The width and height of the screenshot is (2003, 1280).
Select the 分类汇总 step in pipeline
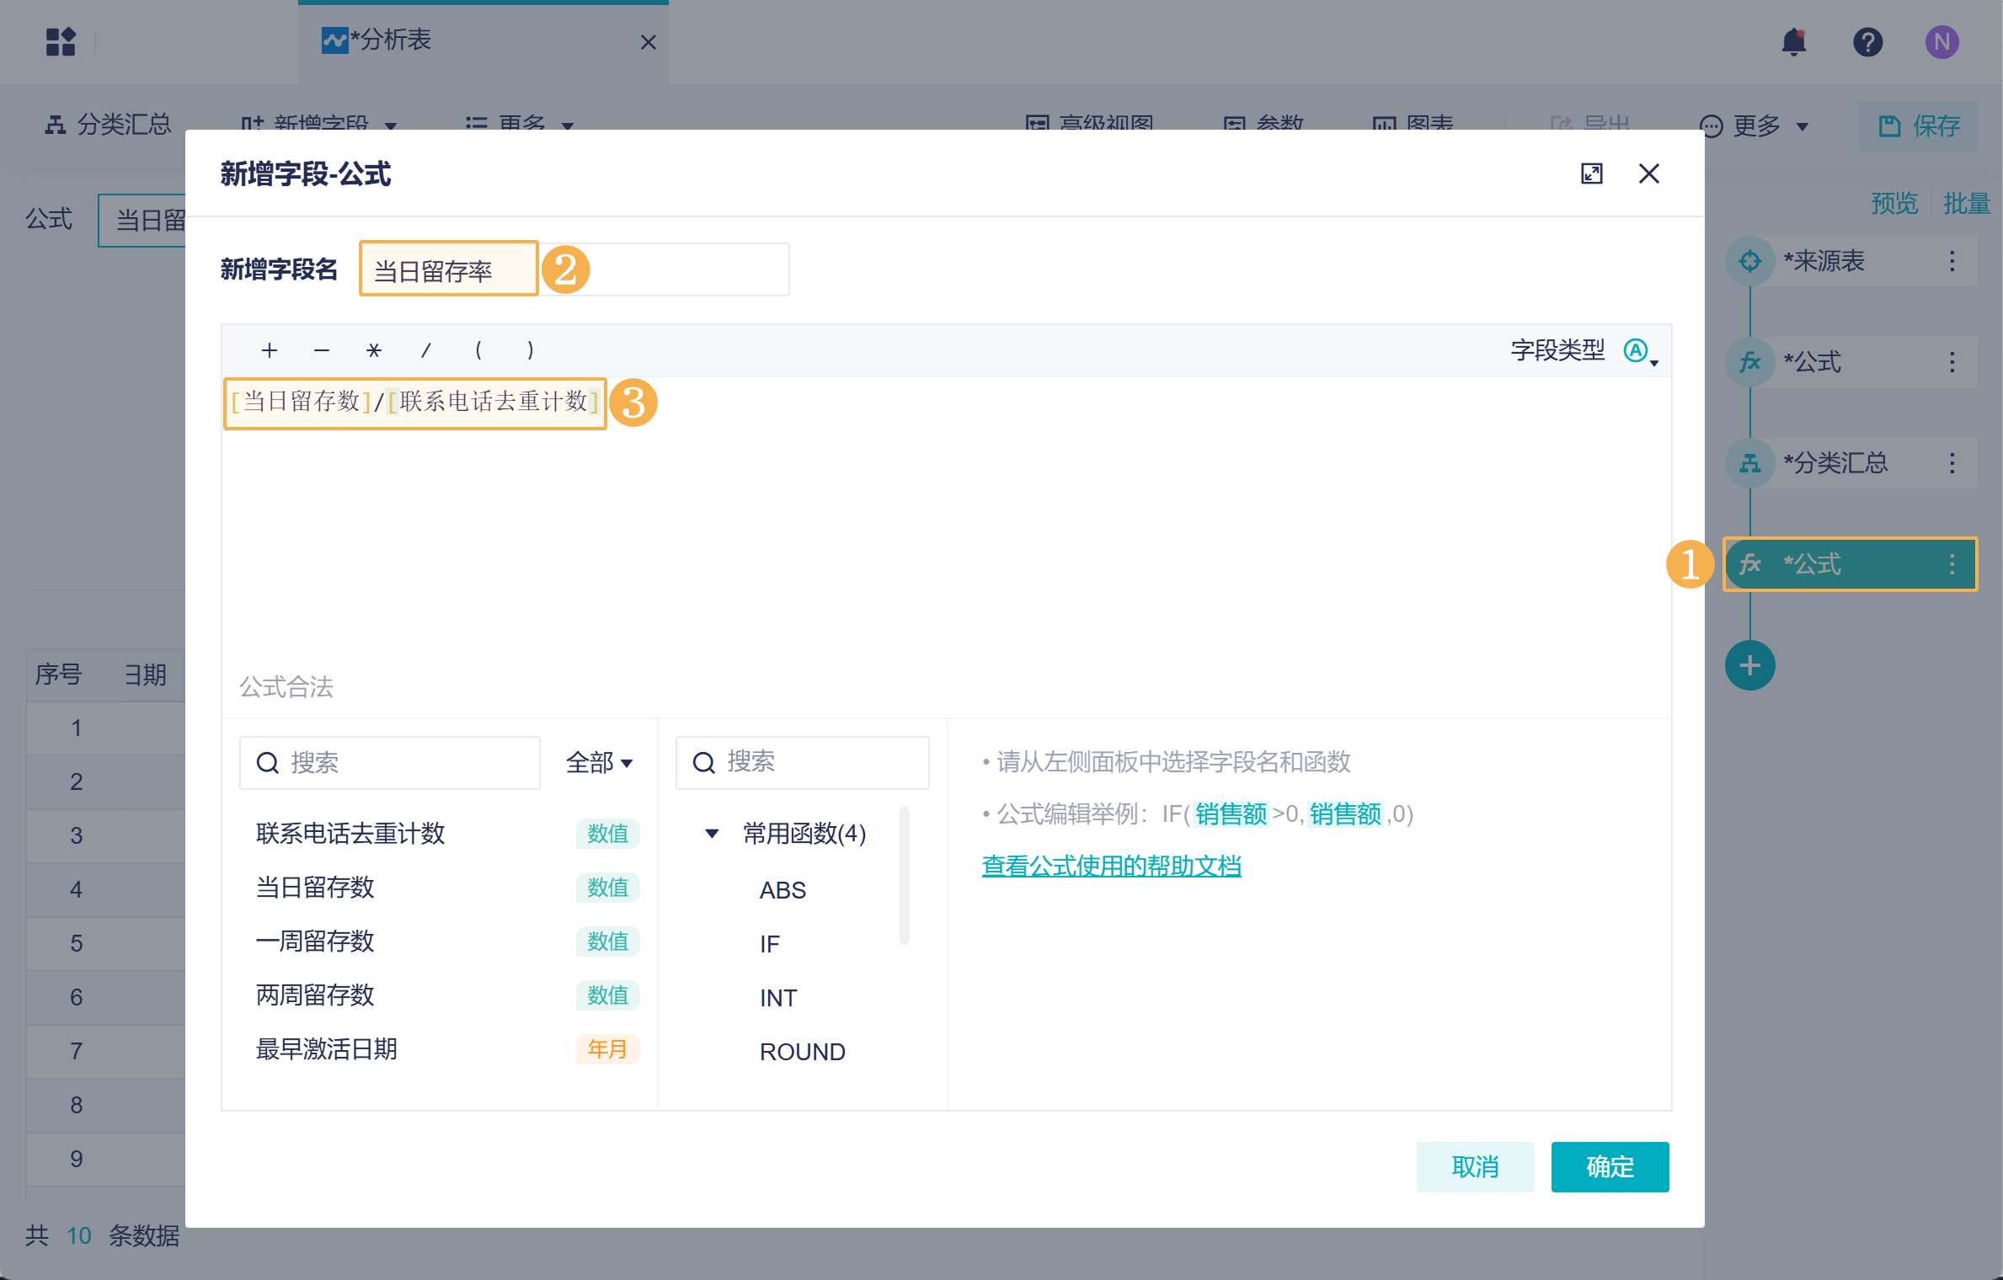[1836, 463]
